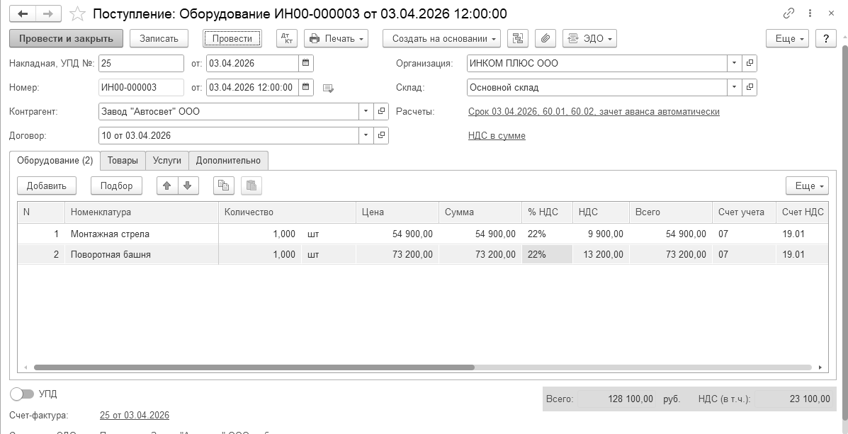848x434 pixels.
Task: Click the Записать button
Action: pyautogui.click(x=159, y=38)
